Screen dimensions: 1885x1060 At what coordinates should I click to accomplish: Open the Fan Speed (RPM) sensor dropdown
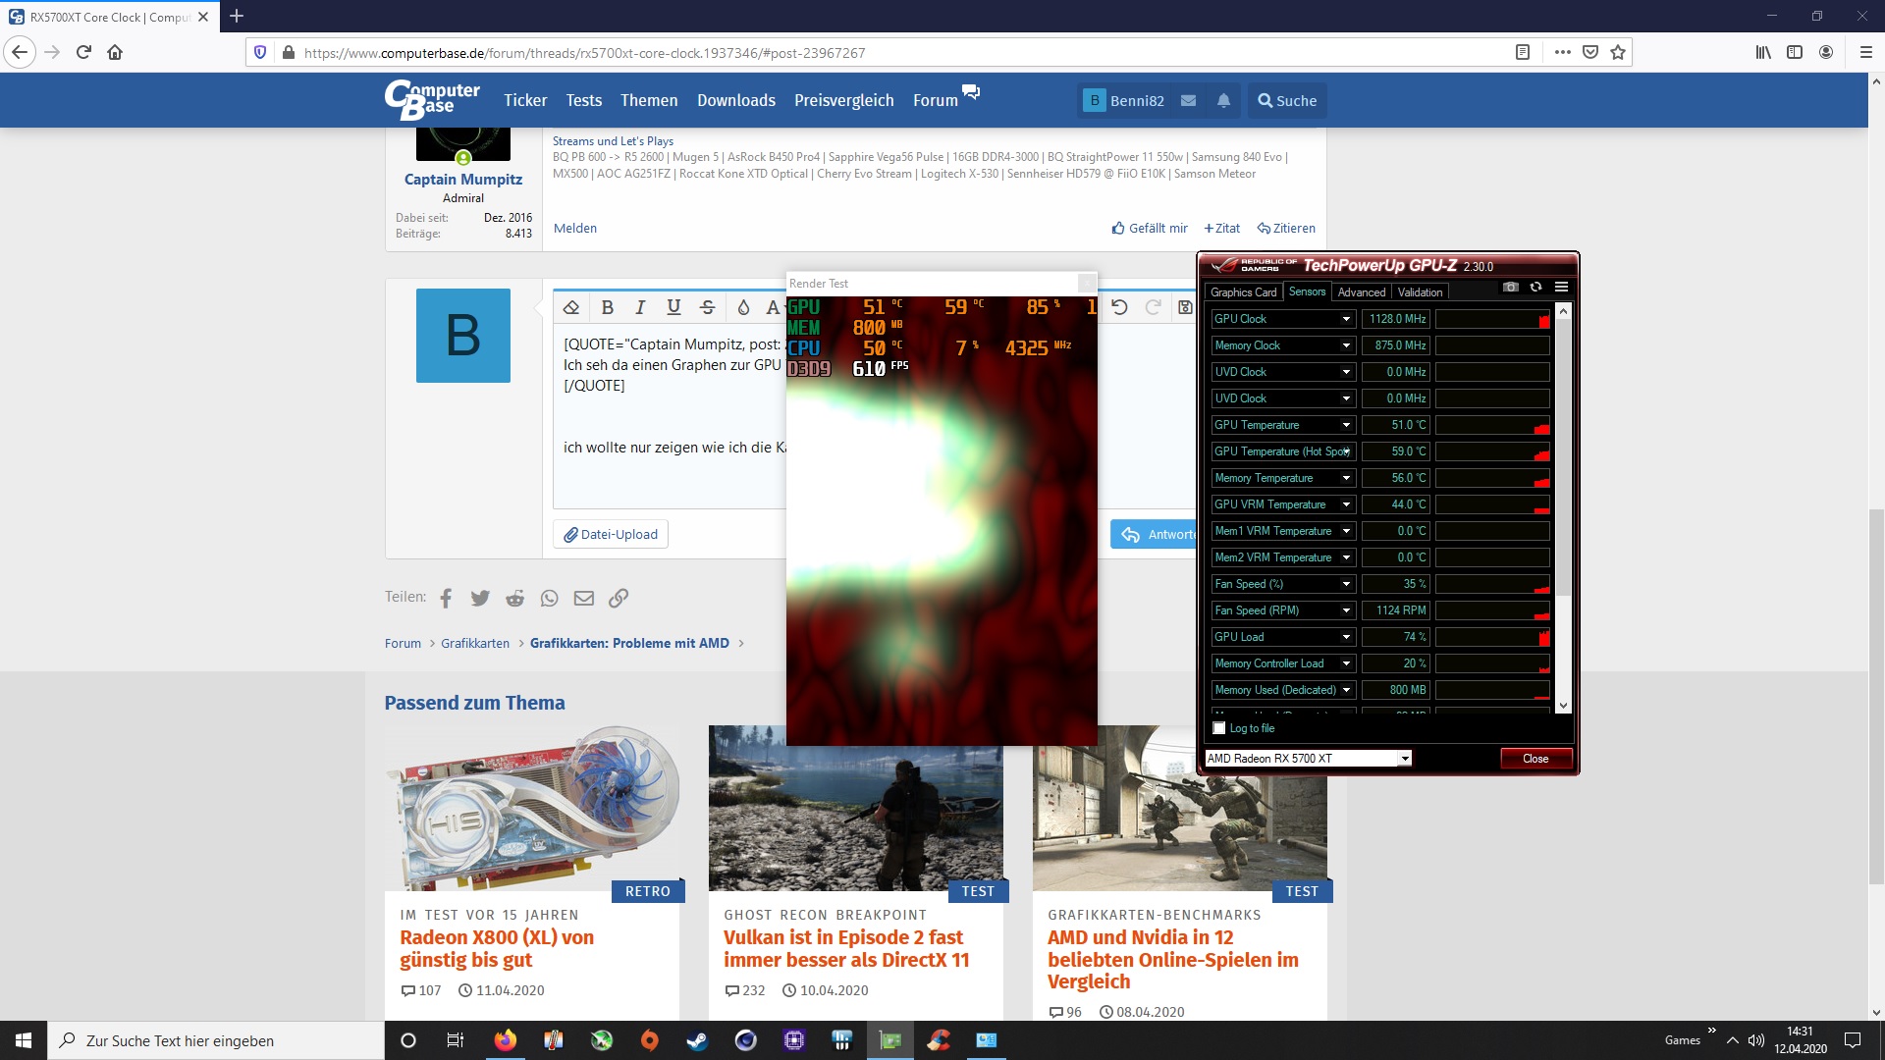point(1346,610)
